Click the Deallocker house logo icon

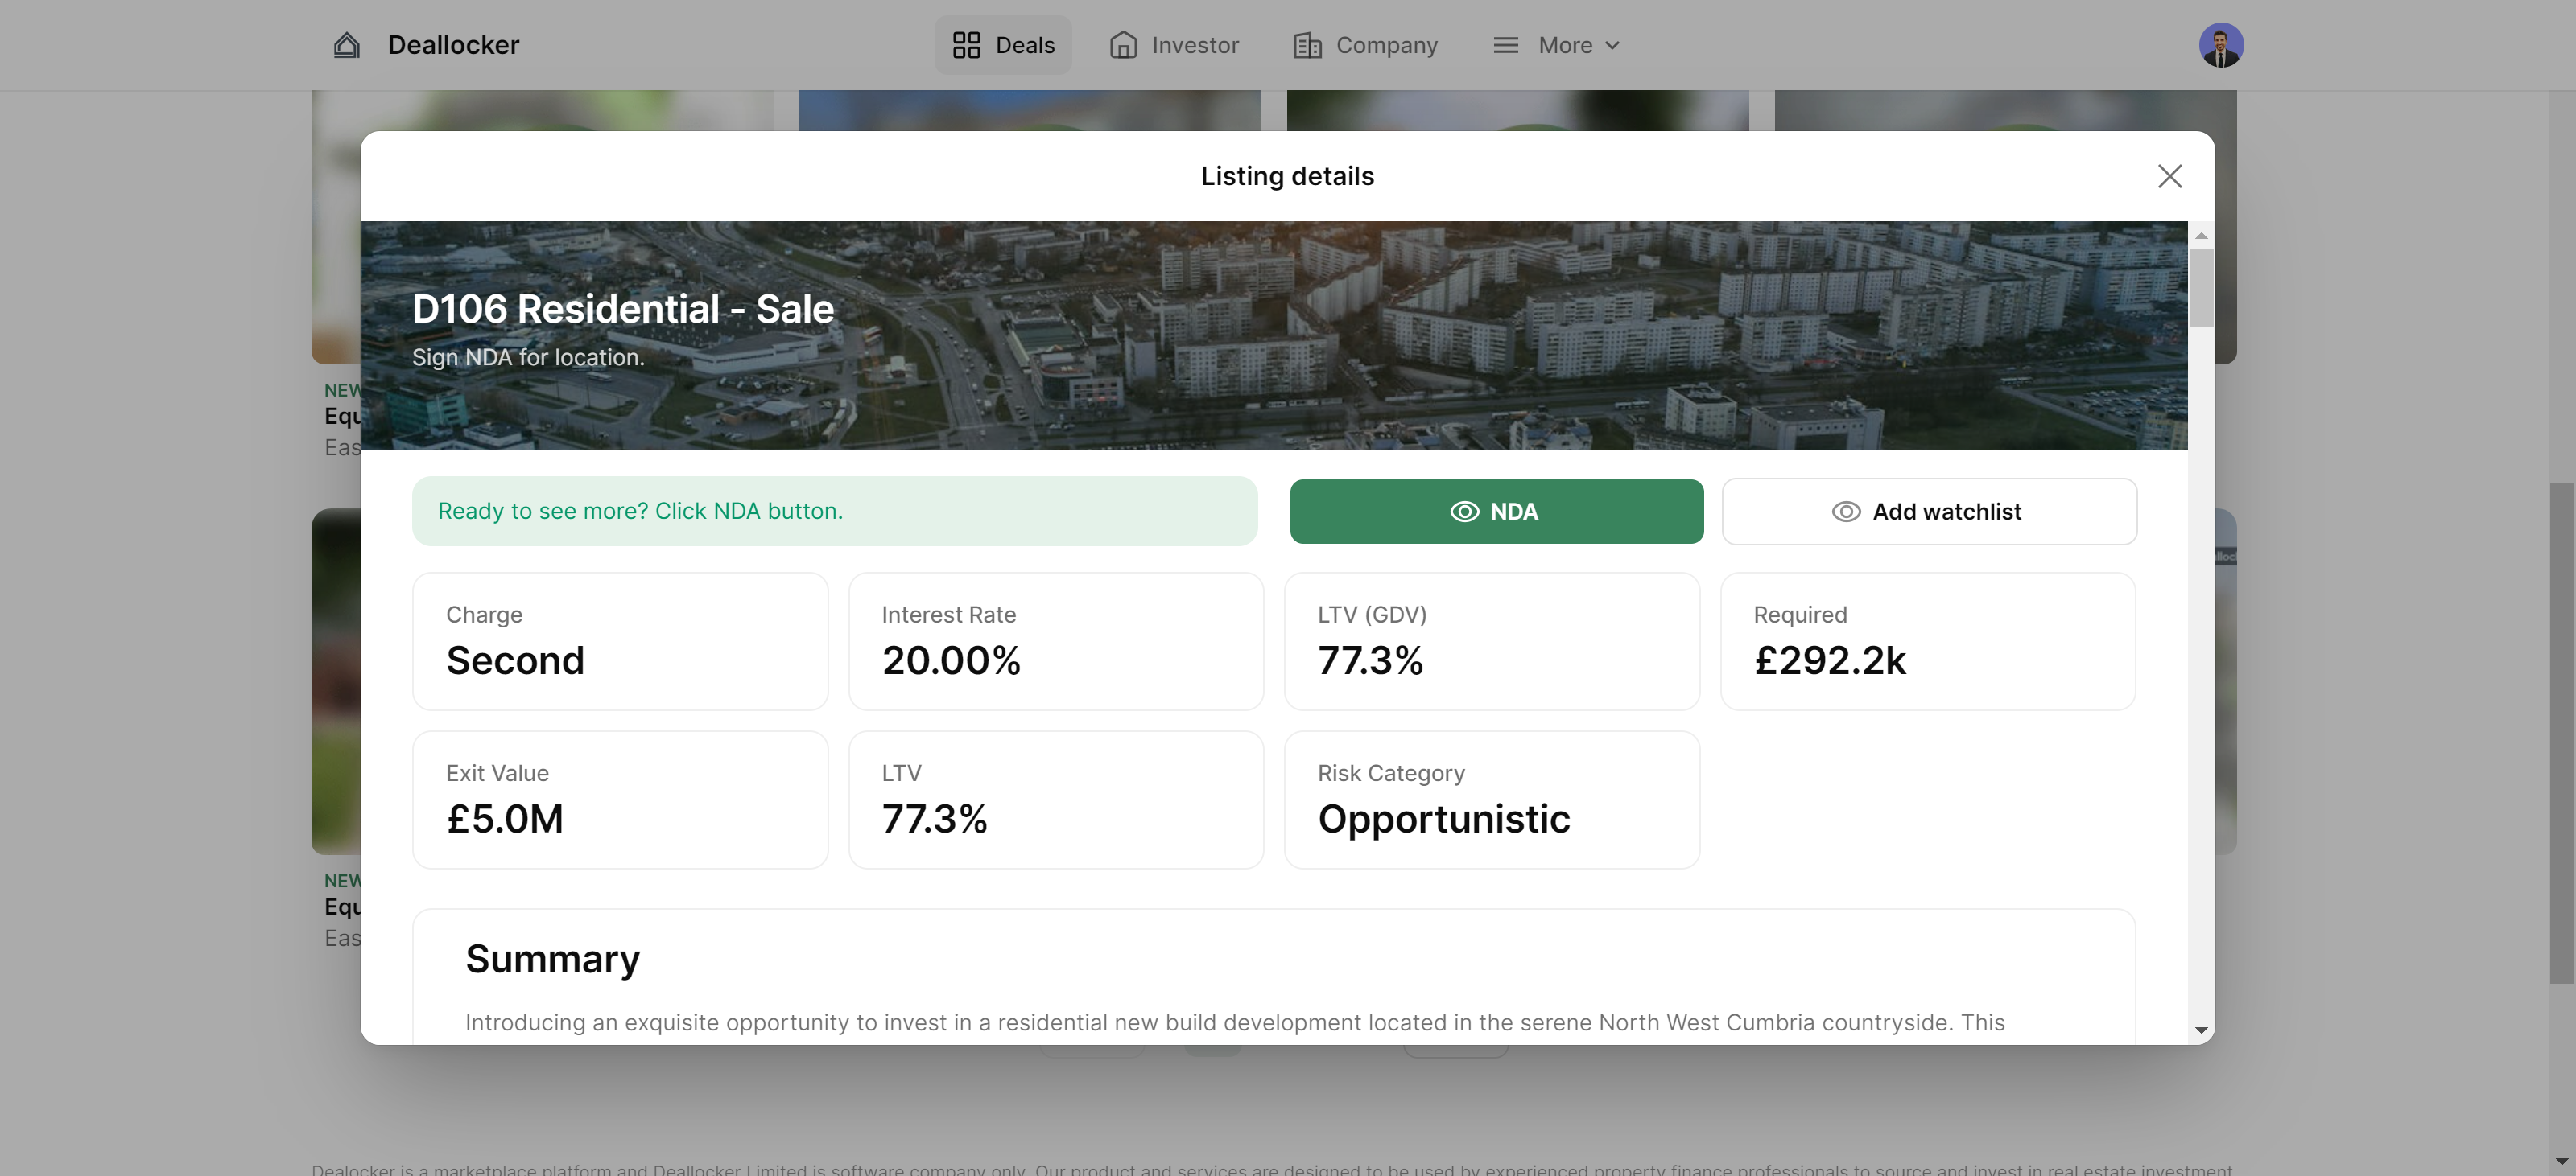(x=346, y=45)
